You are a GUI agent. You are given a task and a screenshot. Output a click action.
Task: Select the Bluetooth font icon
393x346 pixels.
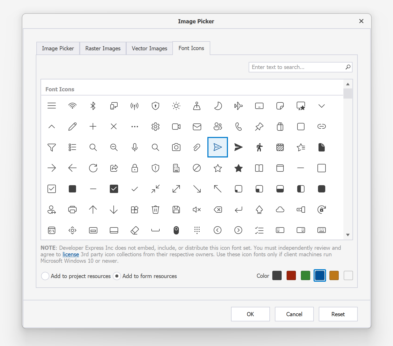click(x=93, y=106)
